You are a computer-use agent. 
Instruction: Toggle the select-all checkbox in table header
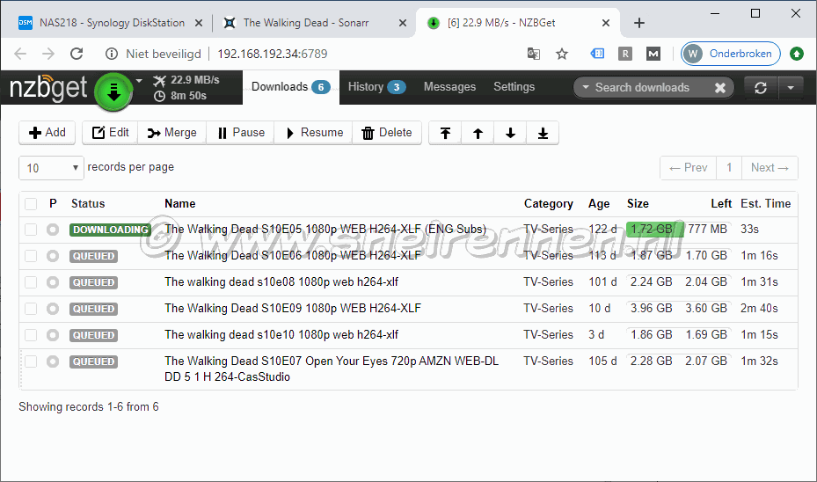[x=31, y=204]
